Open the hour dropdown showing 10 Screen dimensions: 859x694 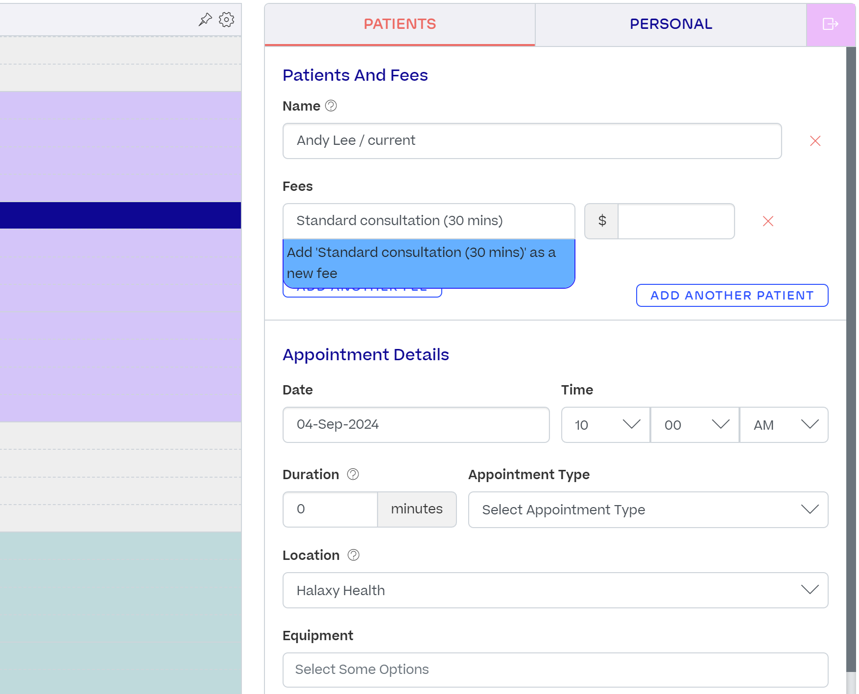(x=606, y=425)
